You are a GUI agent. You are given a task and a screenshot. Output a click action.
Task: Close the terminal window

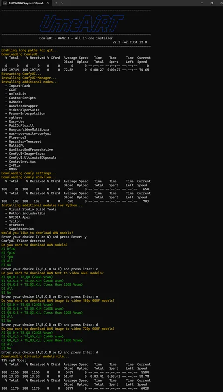pos(220,3)
